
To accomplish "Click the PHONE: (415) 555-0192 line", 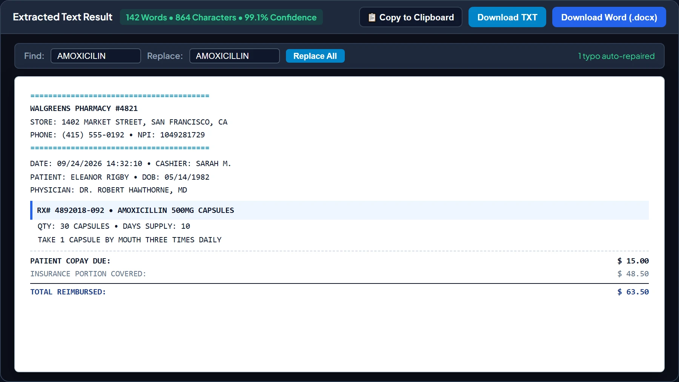I will [117, 135].
